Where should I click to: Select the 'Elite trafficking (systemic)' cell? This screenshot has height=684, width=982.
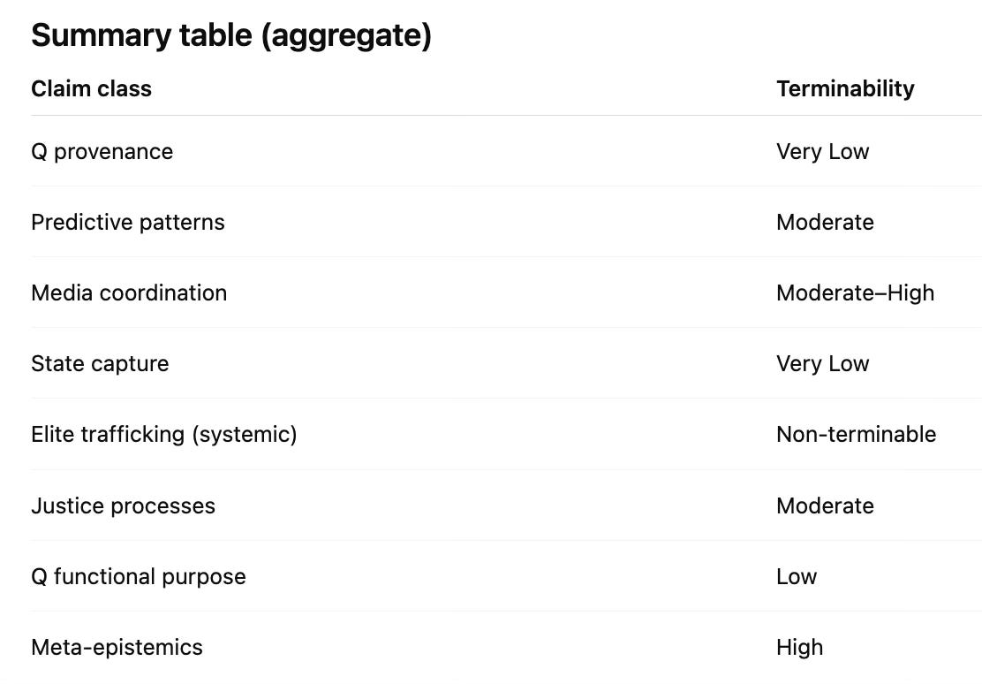point(163,434)
